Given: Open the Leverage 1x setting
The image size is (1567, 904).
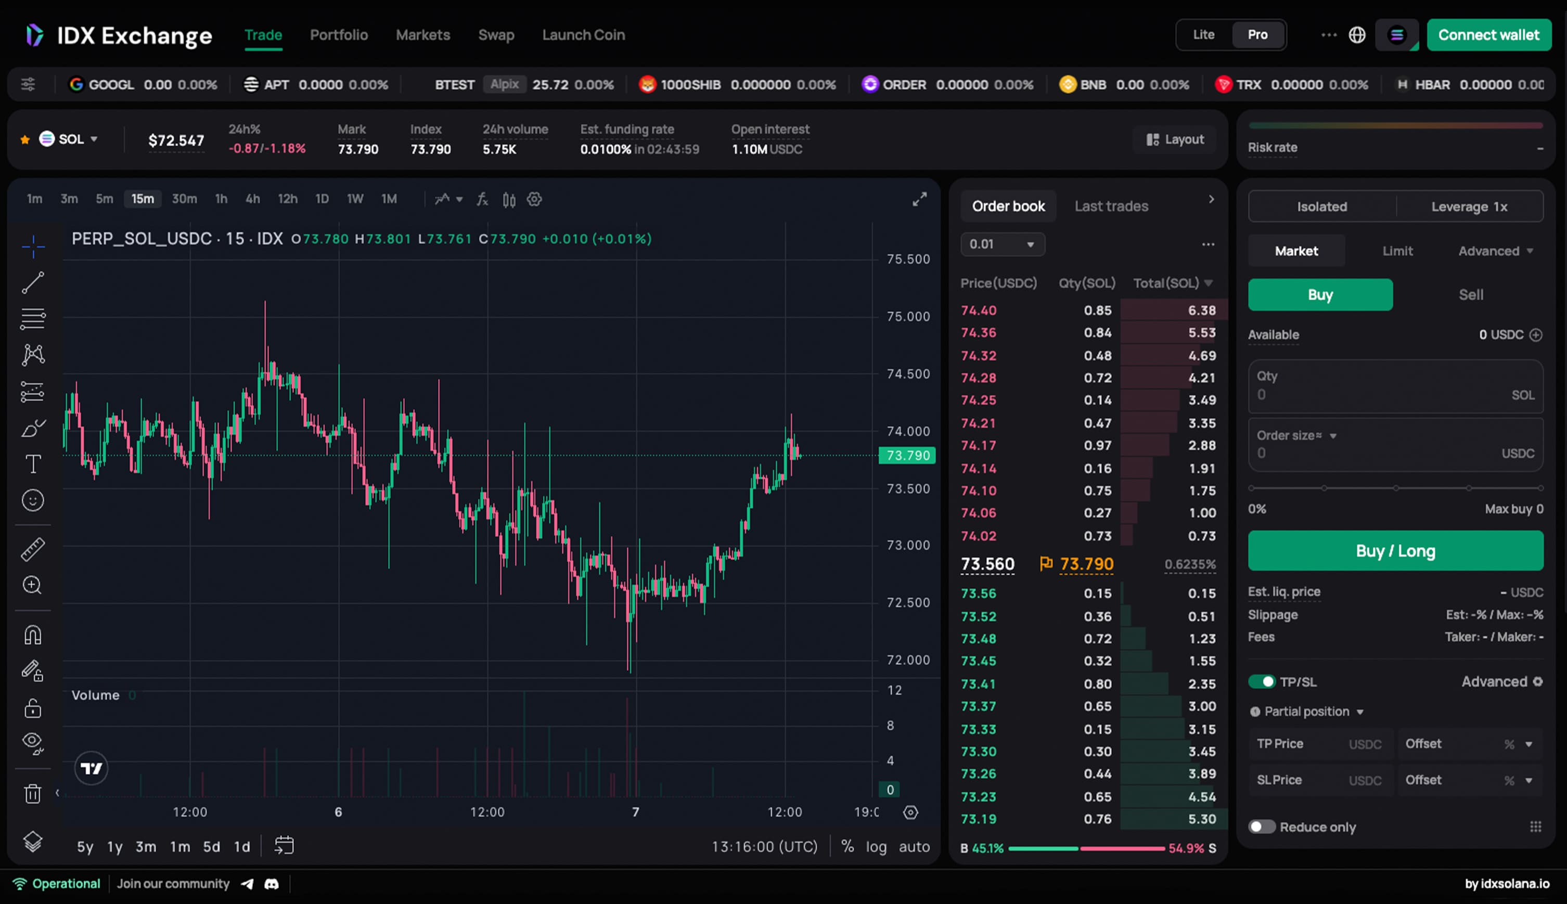Looking at the screenshot, I should (x=1469, y=206).
